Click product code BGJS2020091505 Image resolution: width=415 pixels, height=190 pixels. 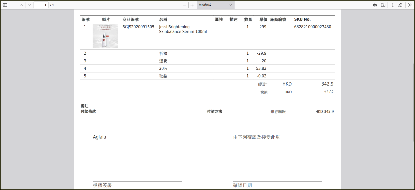tap(138, 27)
